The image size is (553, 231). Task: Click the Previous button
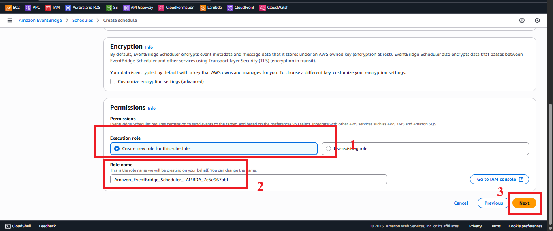(x=493, y=203)
